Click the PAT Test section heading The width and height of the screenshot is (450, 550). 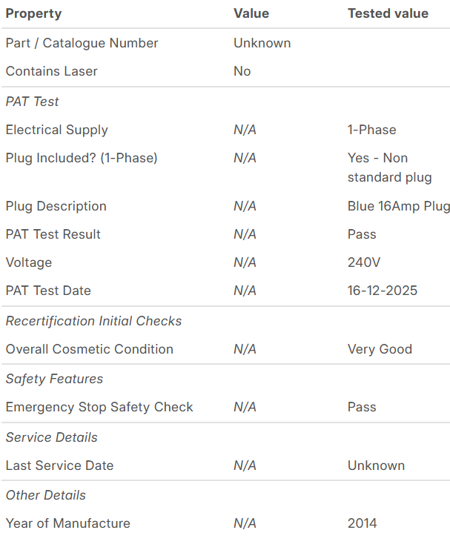tap(33, 102)
